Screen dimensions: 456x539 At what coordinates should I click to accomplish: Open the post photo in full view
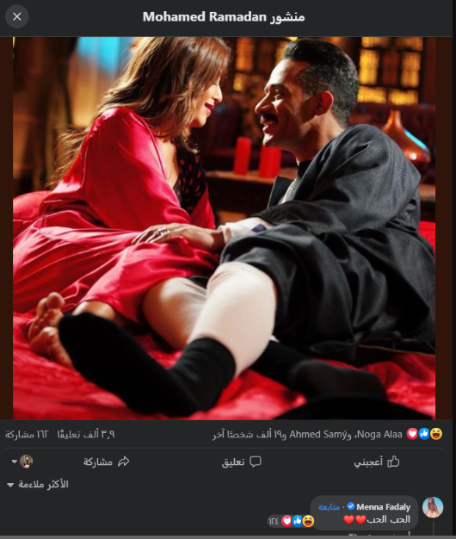pos(224,228)
